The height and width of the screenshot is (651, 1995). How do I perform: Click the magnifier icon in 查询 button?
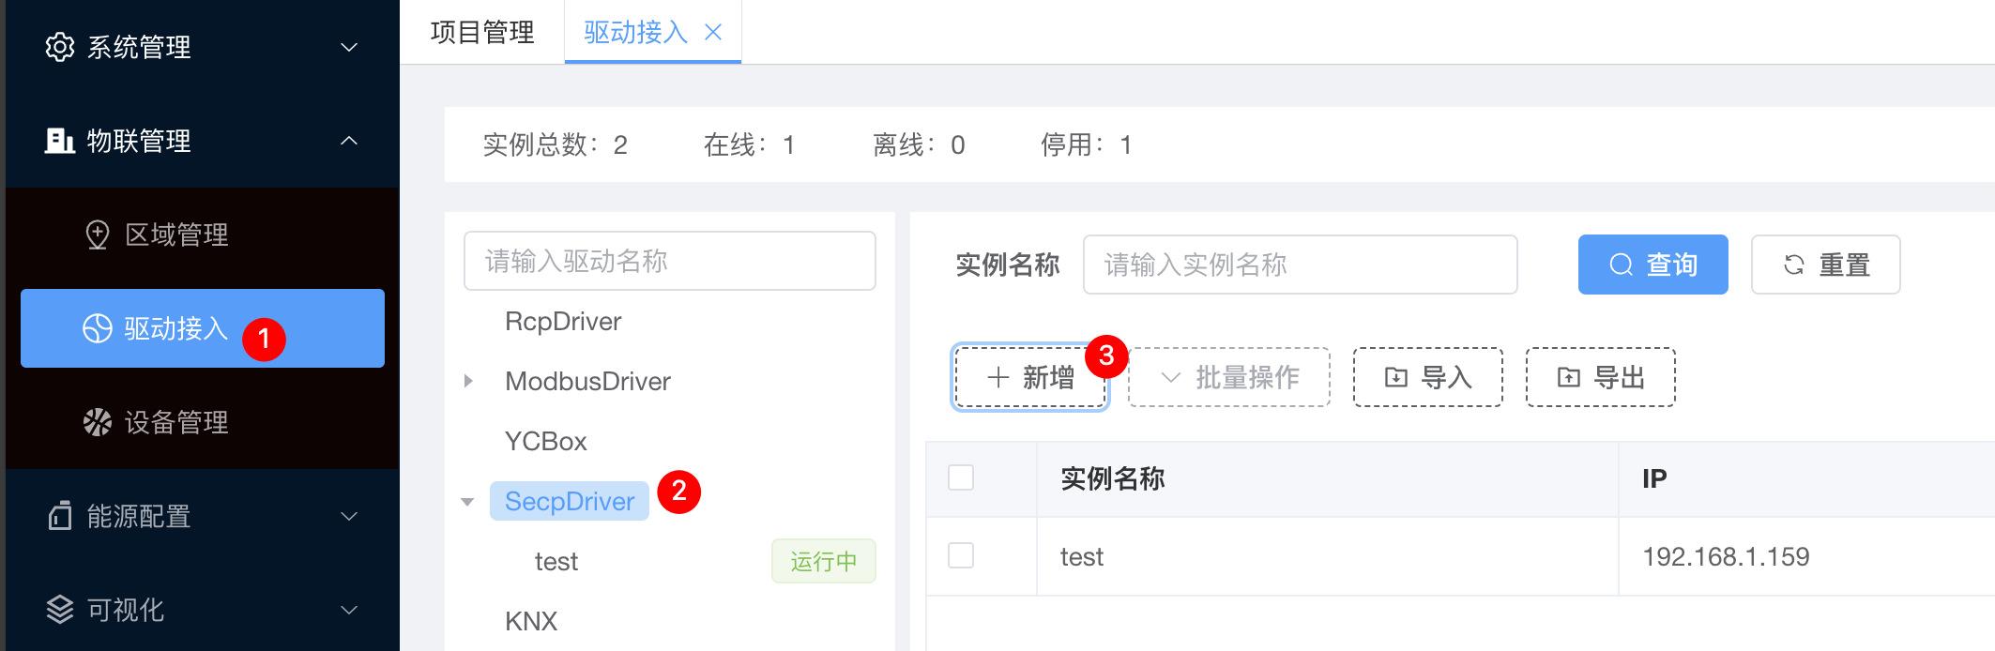[1621, 265]
